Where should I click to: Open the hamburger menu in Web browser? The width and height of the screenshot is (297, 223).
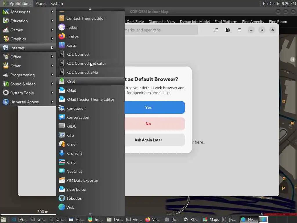tap(239, 30)
